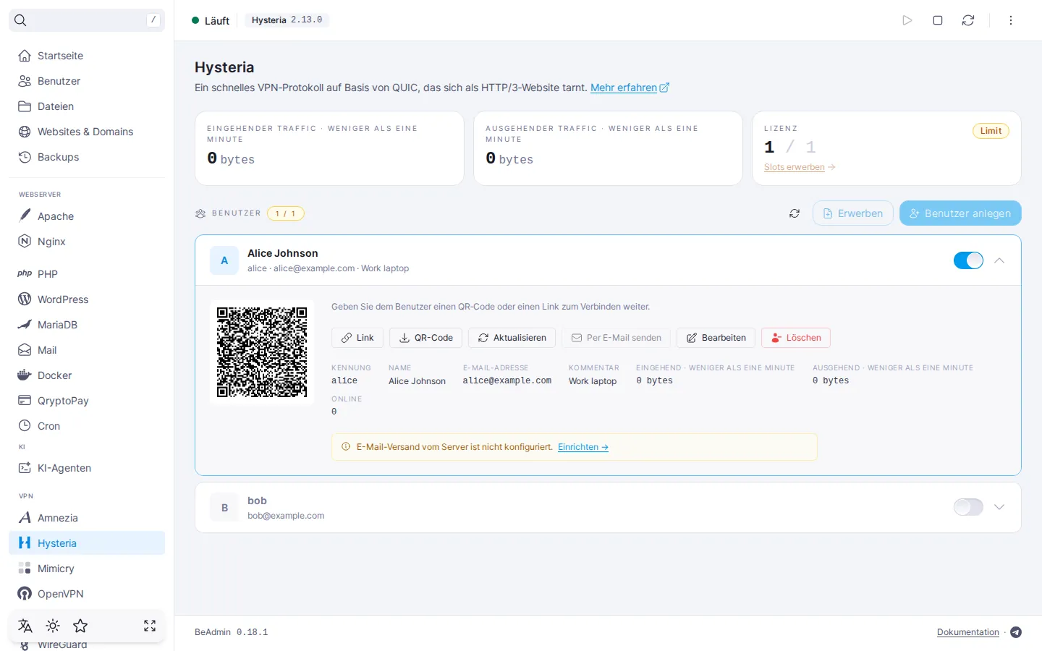The image size is (1042, 651).
Task: Open Amnezia VPN page
Action: pyautogui.click(x=87, y=518)
